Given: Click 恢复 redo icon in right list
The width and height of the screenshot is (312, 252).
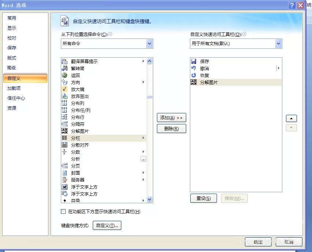Looking at the screenshot, I should click(x=194, y=75).
